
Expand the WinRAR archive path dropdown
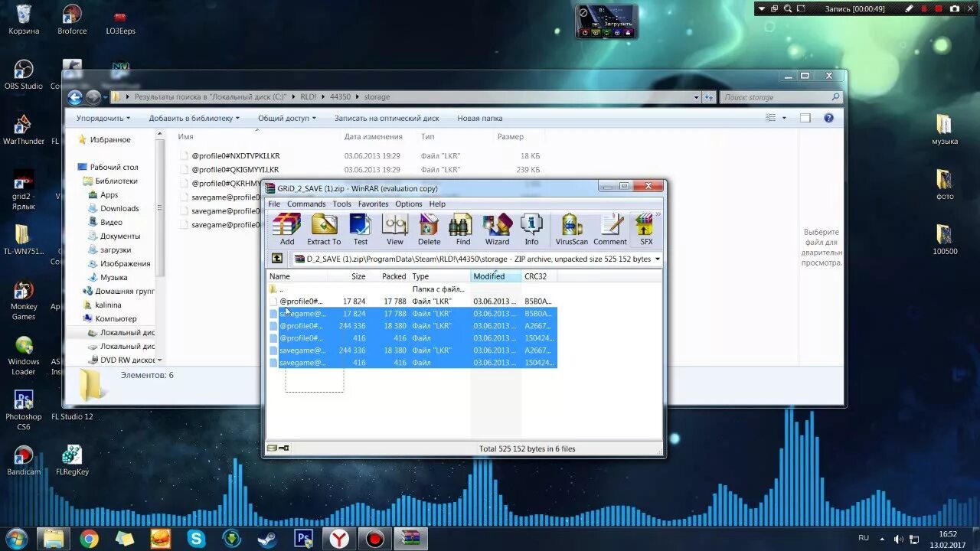pyautogui.click(x=657, y=259)
